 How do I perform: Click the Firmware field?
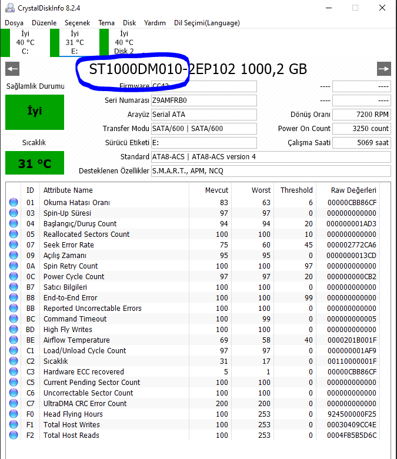point(204,86)
